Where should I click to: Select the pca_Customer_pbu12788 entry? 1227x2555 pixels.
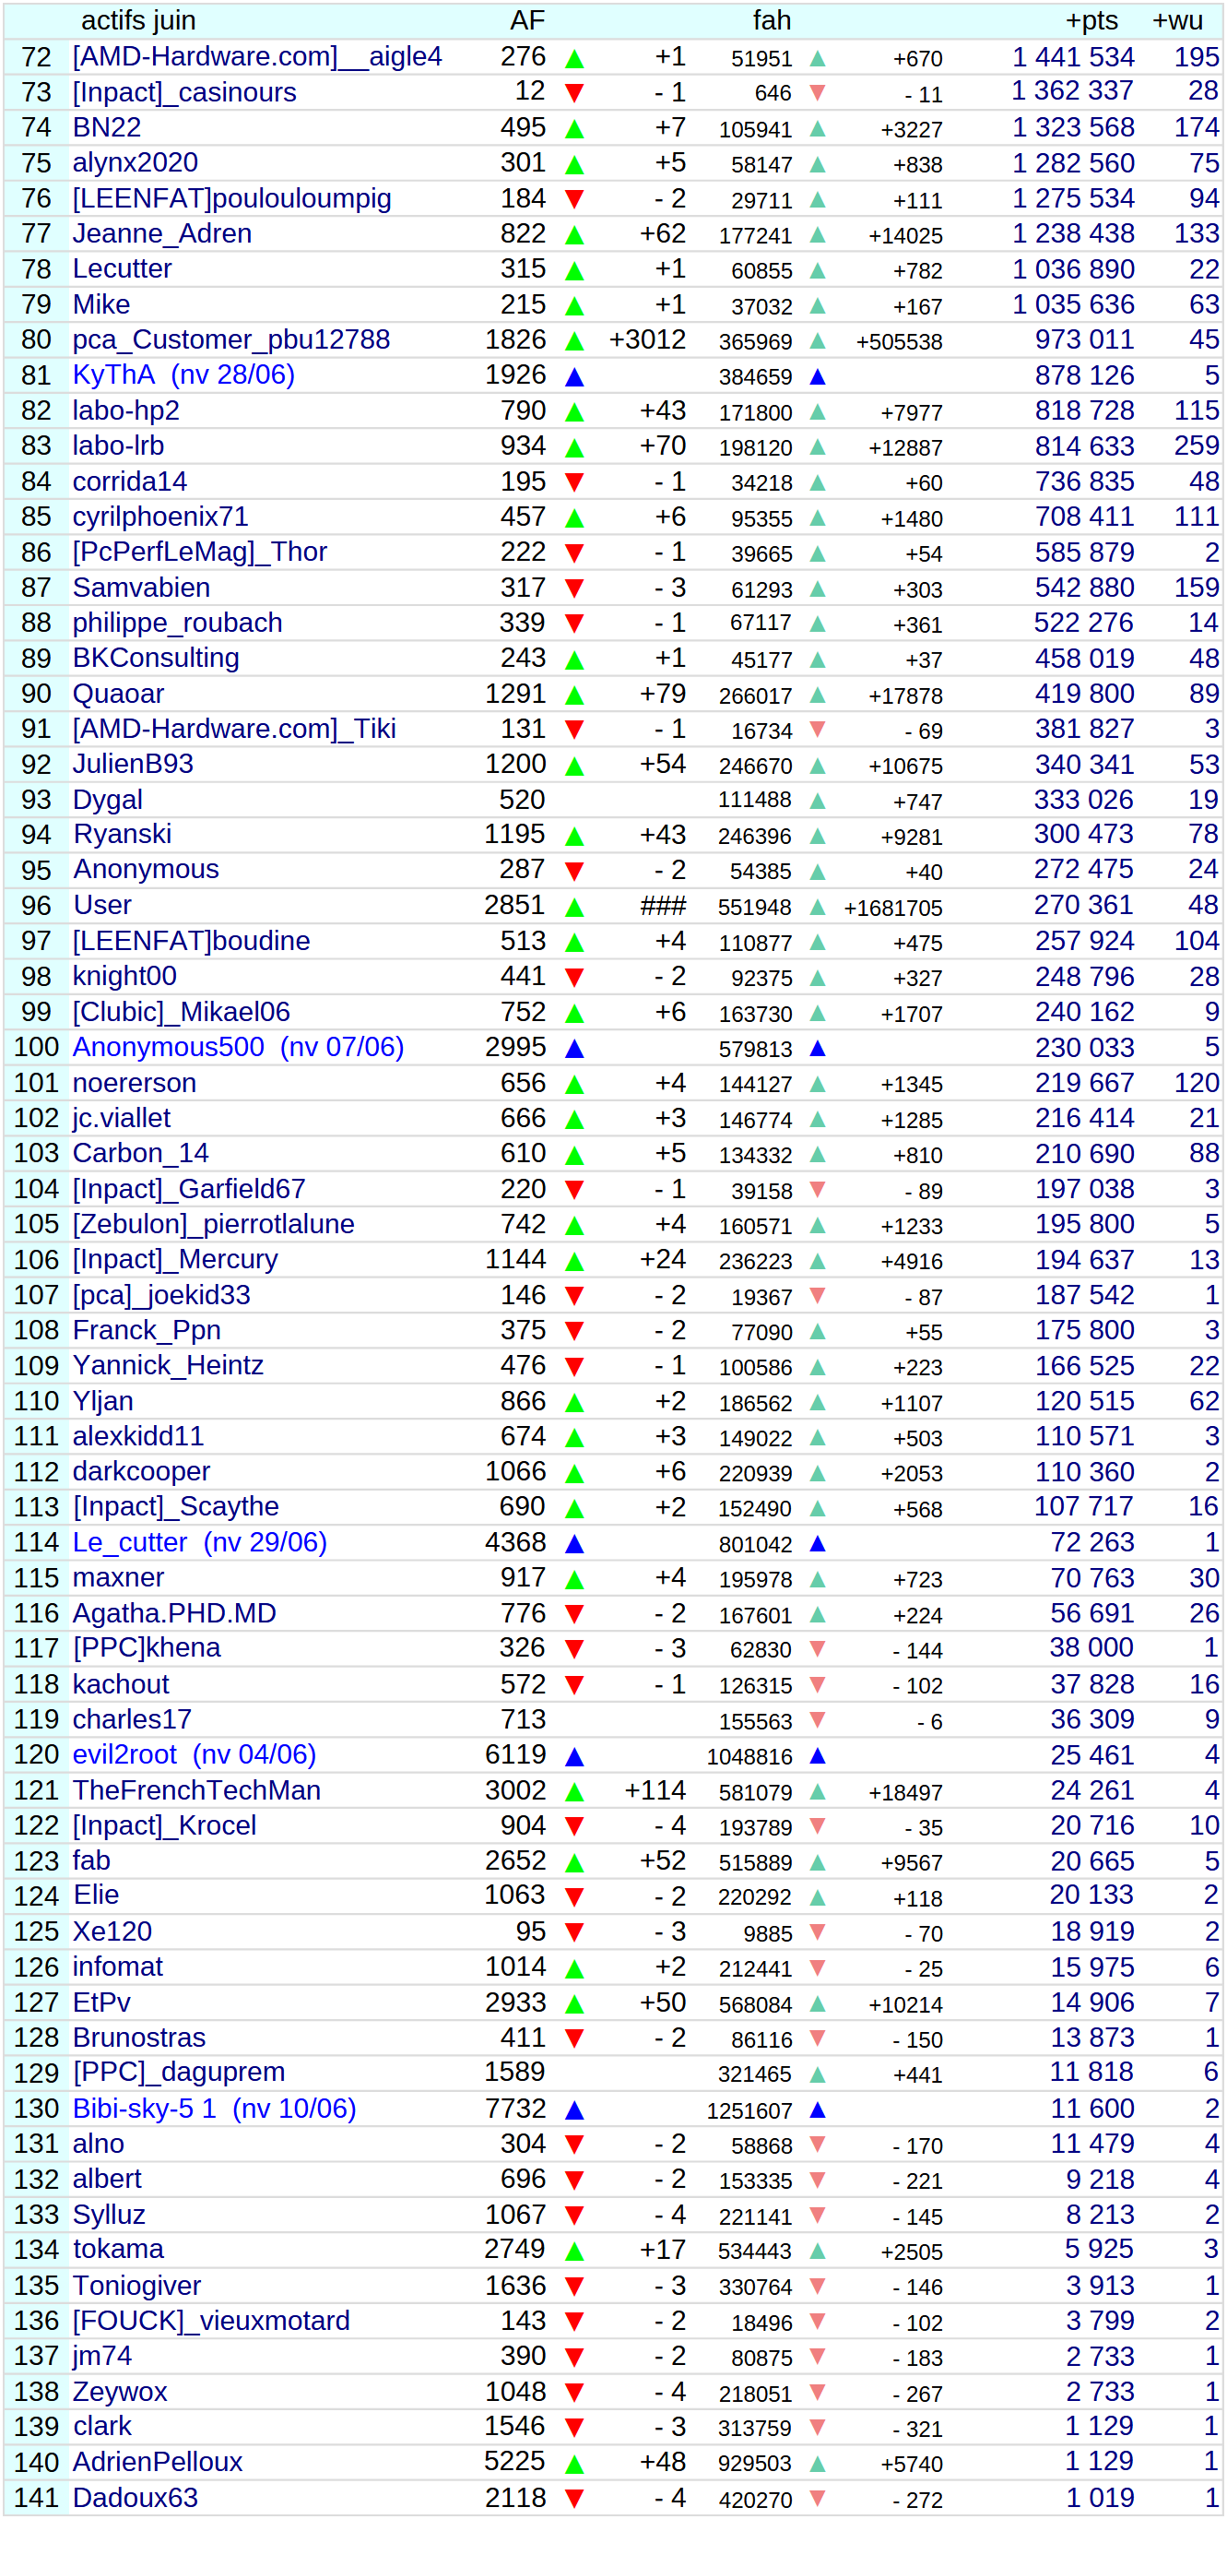coord(231,340)
